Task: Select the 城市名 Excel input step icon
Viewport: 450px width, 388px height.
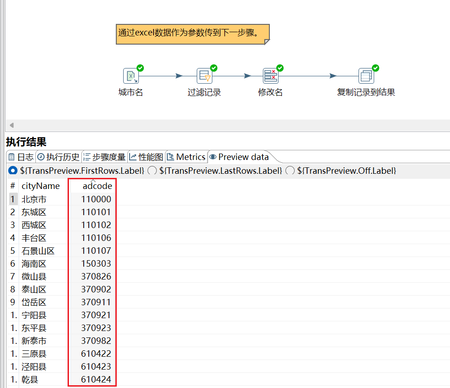Action: click(131, 76)
